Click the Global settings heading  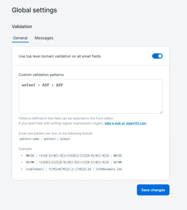click(x=34, y=10)
